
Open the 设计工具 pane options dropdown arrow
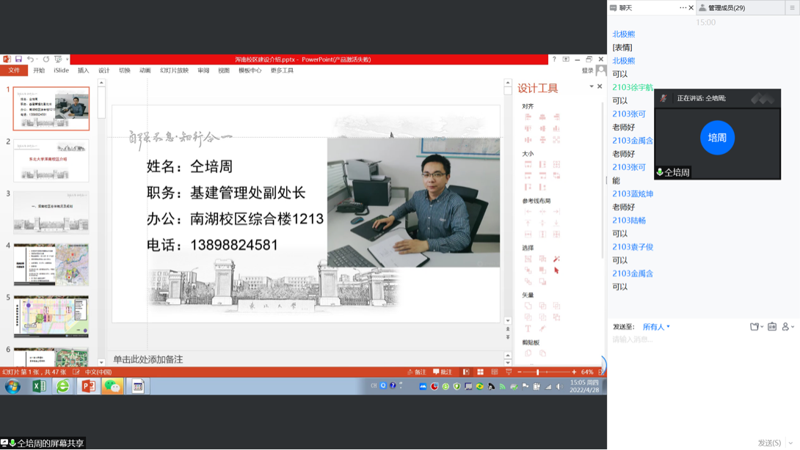point(592,87)
